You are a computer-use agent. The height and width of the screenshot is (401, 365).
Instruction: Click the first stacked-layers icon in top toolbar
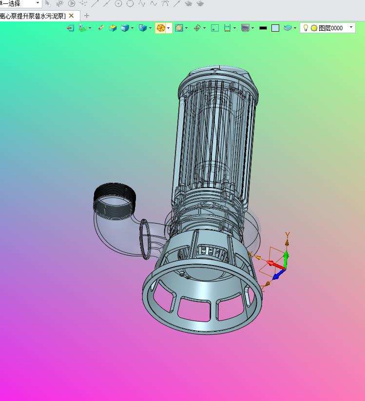[x=189, y=3]
